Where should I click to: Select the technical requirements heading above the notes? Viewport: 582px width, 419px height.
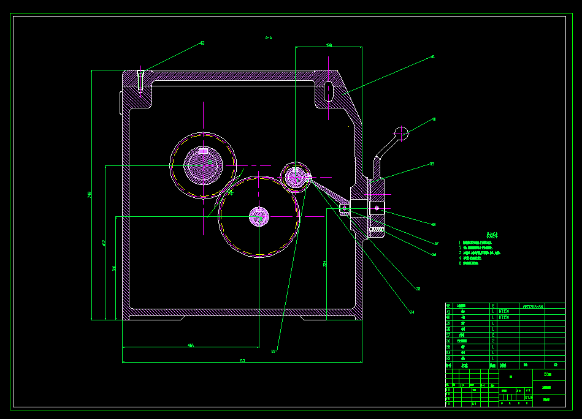(492, 235)
